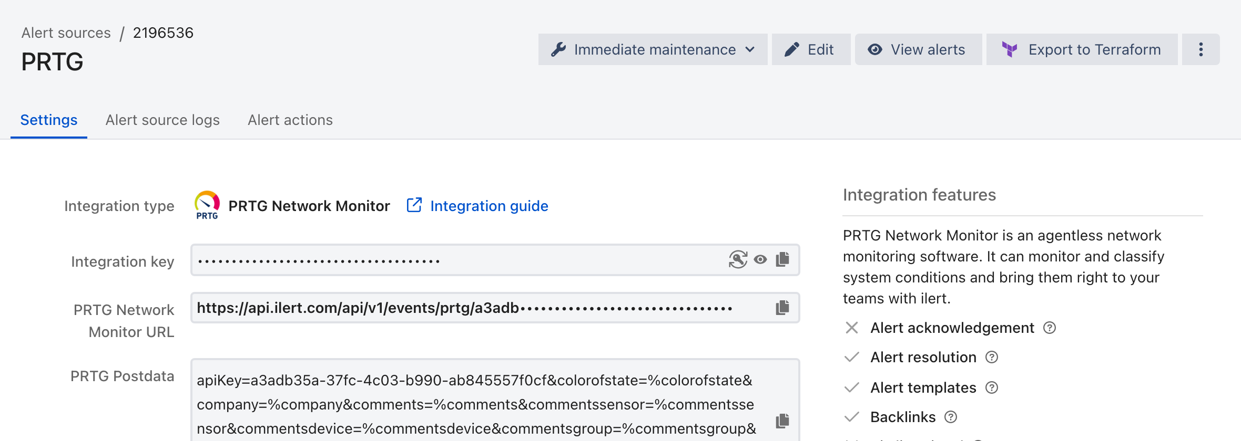Switch to Alert source logs tab
The height and width of the screenshot is (441, 1241).
(x=162, y=120)
